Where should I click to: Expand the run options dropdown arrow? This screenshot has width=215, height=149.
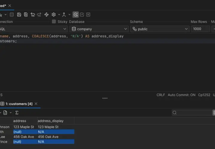(5, 15)
